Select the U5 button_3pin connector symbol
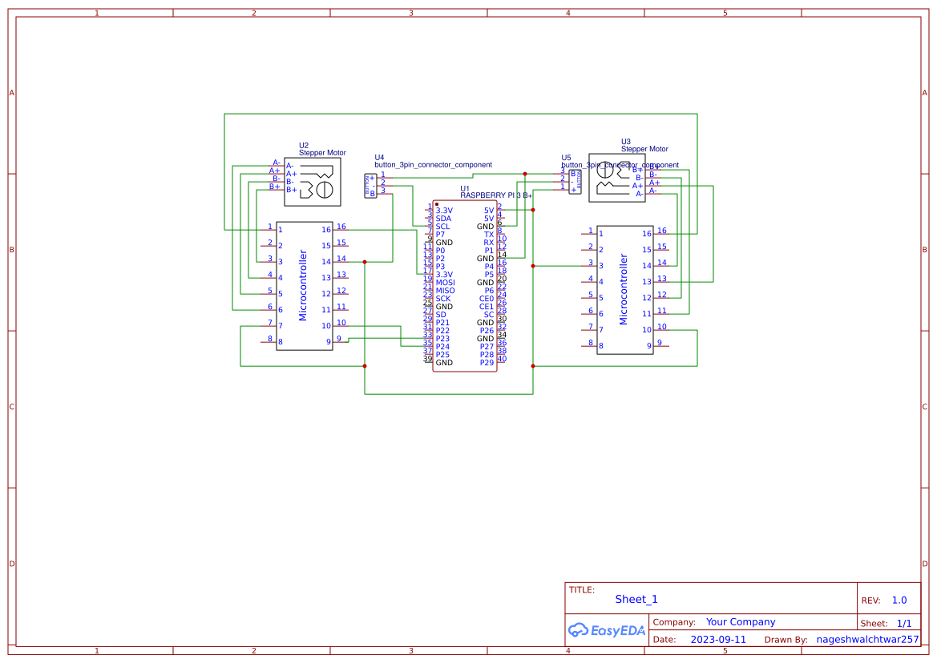Viewport: 937px width, 663px height. pos(576,182)
